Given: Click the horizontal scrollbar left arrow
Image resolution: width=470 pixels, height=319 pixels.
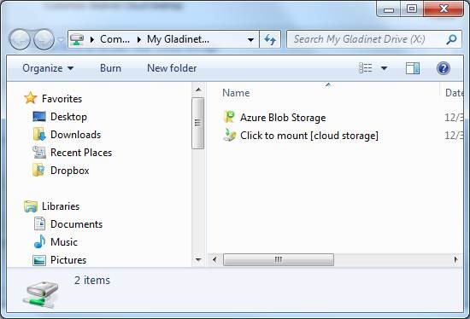Looking at the screenshot, I should pyautogui.click(x=214, y=259).
